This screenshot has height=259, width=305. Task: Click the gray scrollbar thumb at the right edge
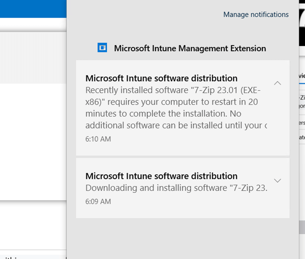(x=302, y=227)
